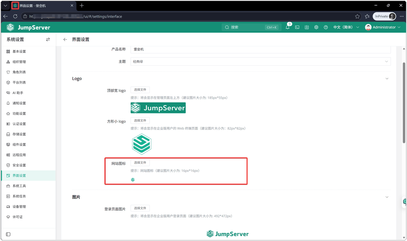Go to 角色列表 in the sidebar
The height and width of the screenshot is (241, 407).
click(28, 72)
